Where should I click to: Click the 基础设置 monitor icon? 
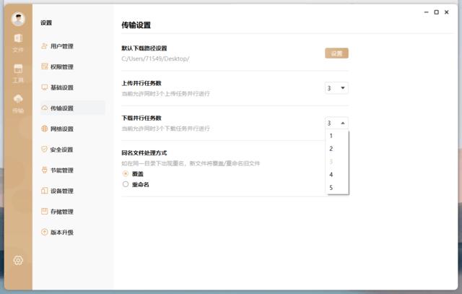(44, 87)
